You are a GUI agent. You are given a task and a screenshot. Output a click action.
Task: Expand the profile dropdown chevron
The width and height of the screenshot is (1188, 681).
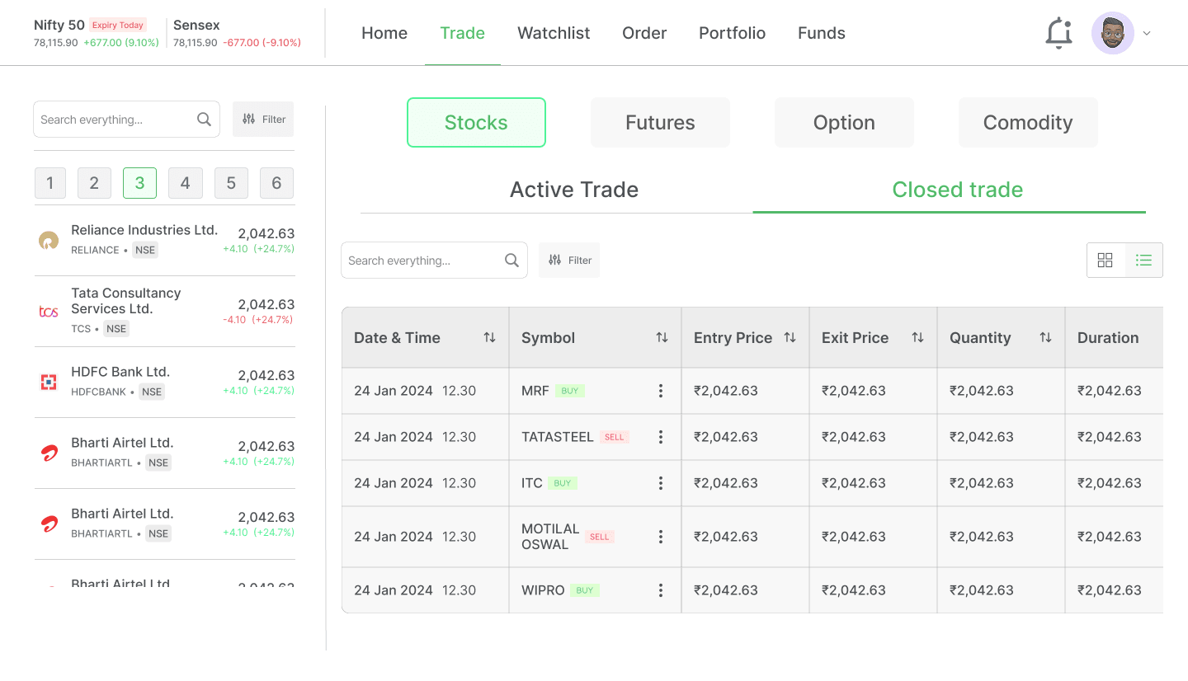[1147, 34]
